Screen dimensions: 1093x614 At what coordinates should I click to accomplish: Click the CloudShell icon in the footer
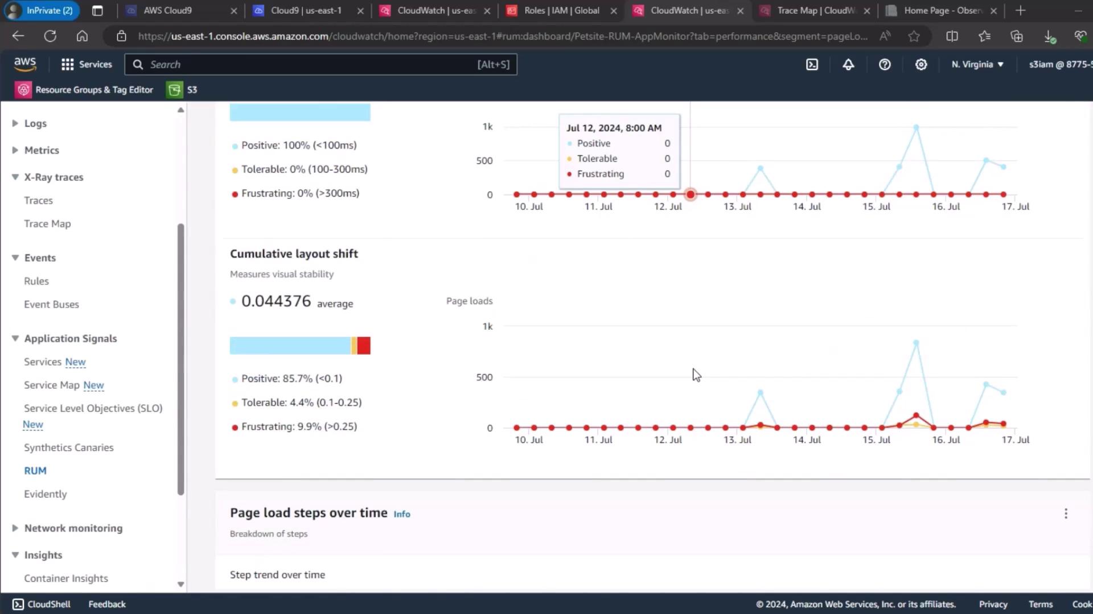pos(18,604)
